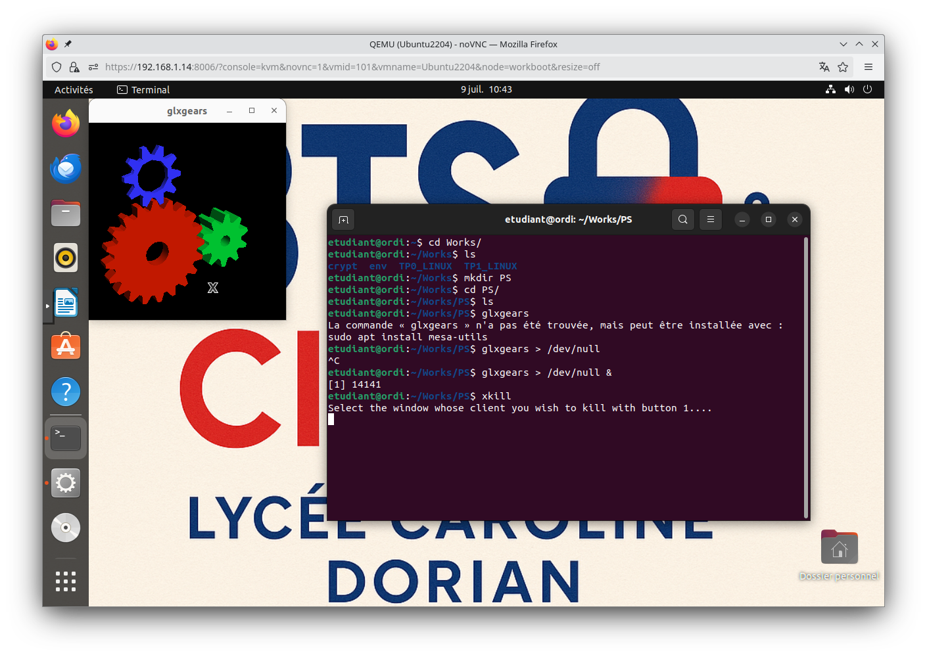The height and width of the screenshot is (657, 927).
Task: Open Firefox from the Ubuntu dock
Action: click(66, 124)
